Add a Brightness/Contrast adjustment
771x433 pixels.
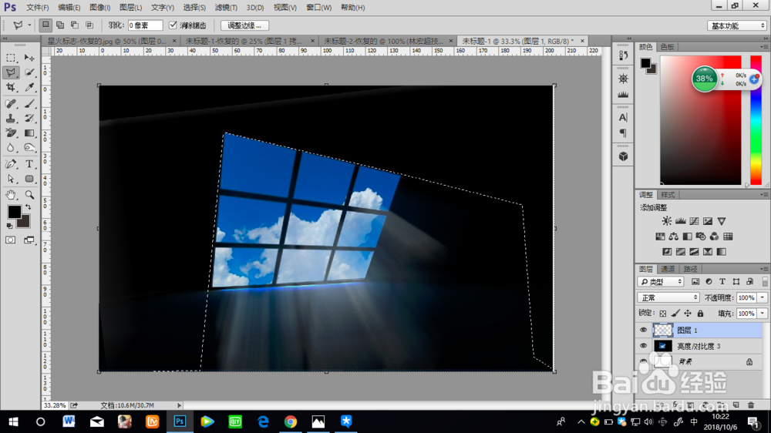tap(666, 221)
